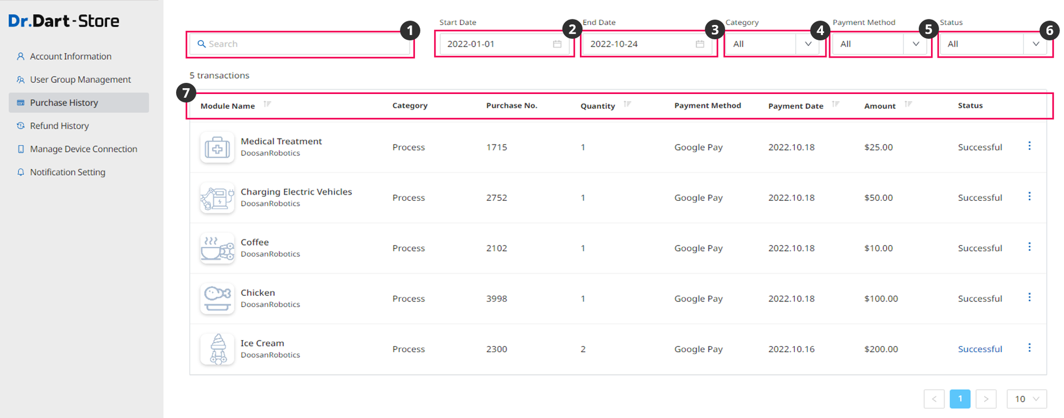Toggle sorting on Quantity column
The width and height of the screenshot is (1064, 418).
click(627, 104)
